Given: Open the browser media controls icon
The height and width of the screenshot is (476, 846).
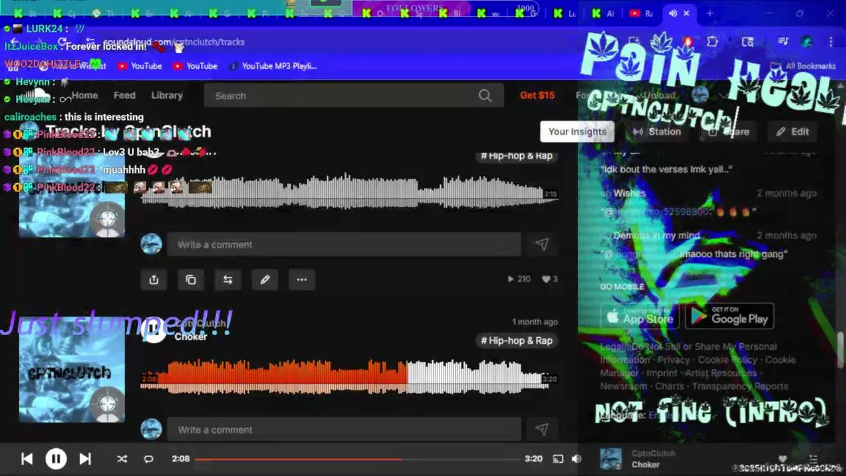Looking at the screenshot, I should tap(783, 42).
